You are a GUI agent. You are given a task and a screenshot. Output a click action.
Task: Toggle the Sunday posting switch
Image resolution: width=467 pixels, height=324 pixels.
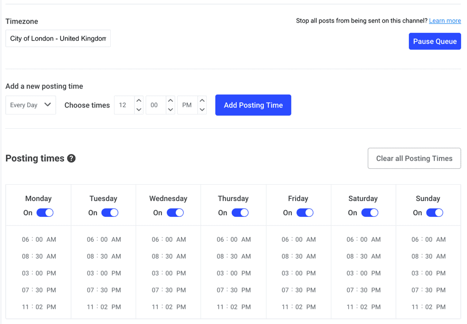pos(435,213)
